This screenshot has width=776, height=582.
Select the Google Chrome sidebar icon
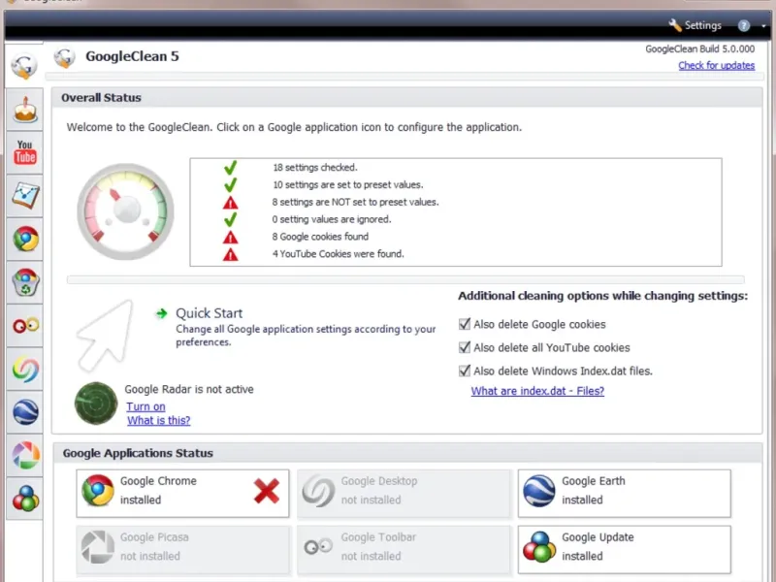click(25, 239)
